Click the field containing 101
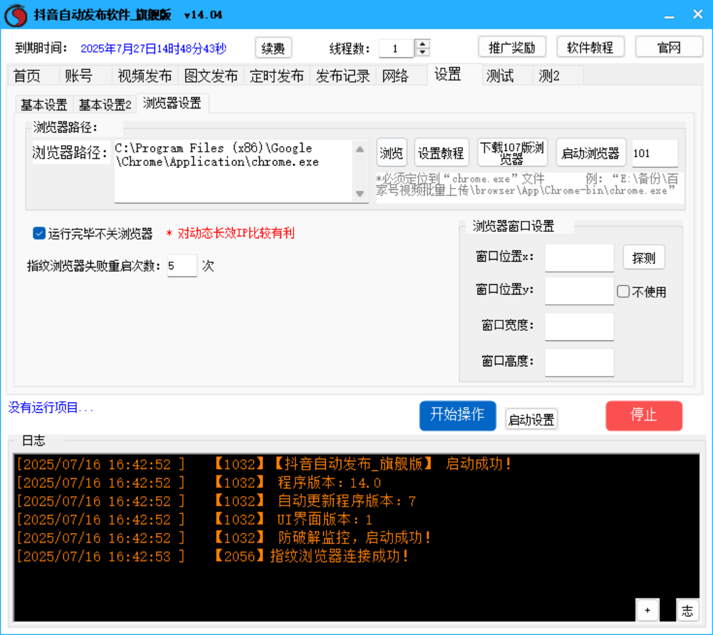Viewport: 713px width, 635px height. [x=655, y=153]
